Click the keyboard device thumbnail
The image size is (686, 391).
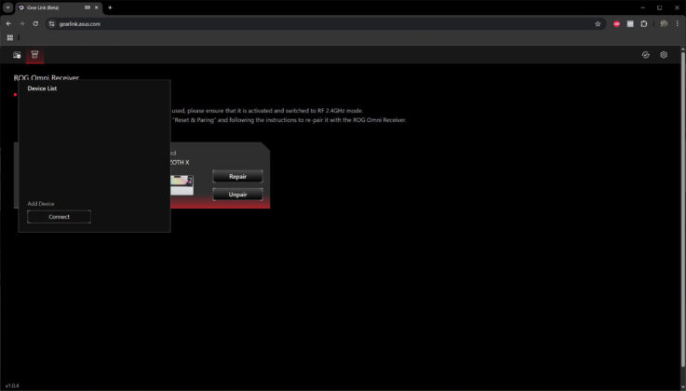pyautogui.click(x=182, y=185)
